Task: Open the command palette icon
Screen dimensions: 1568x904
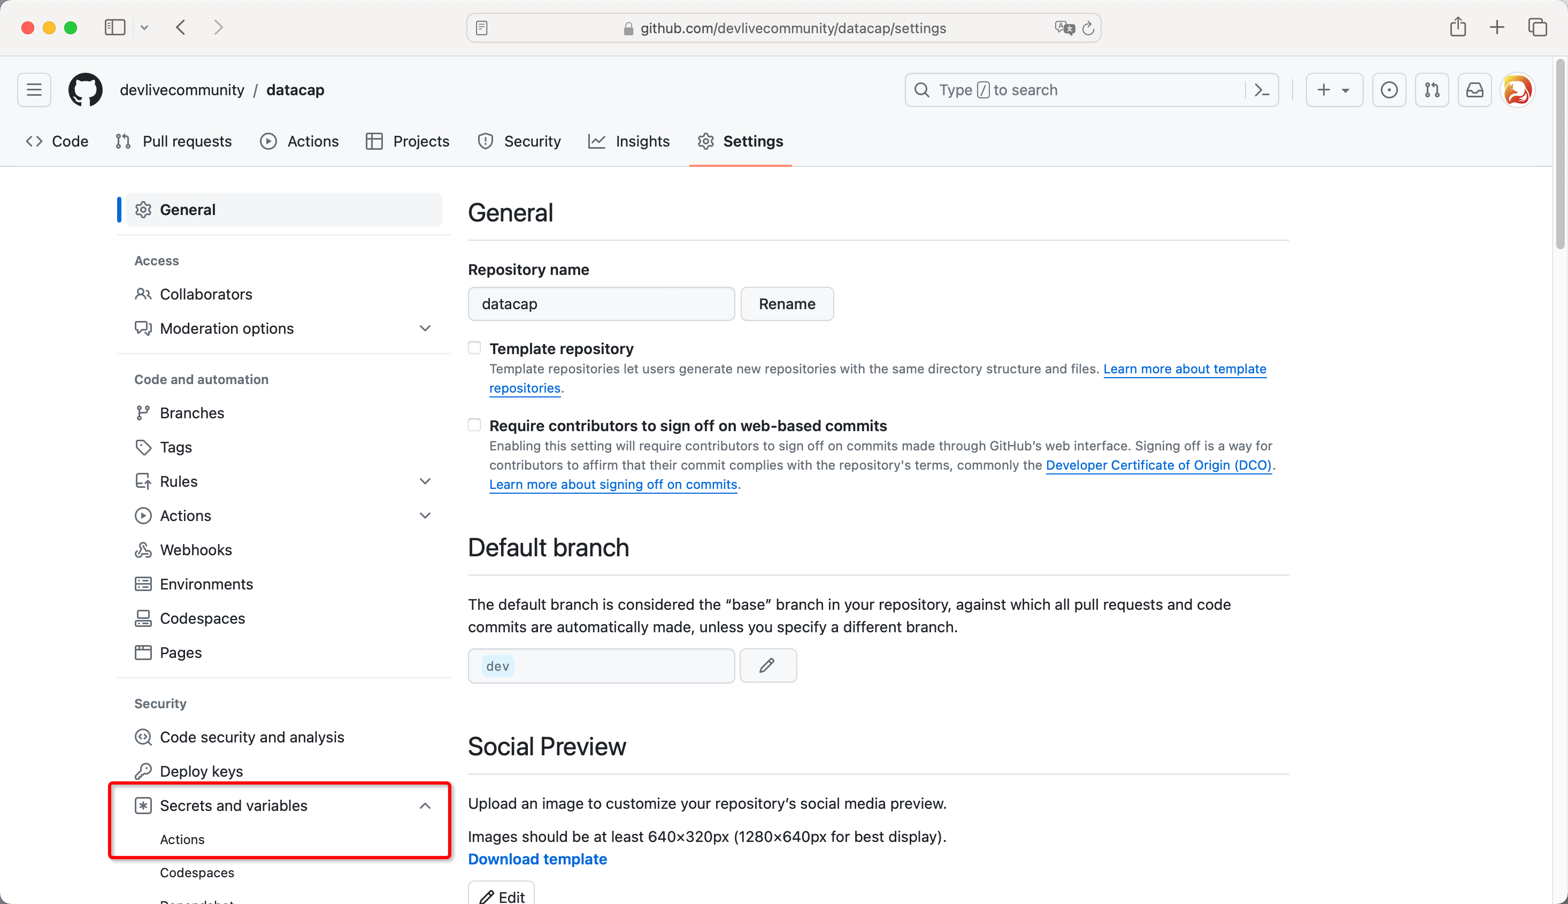Action: click(1262, 90)
